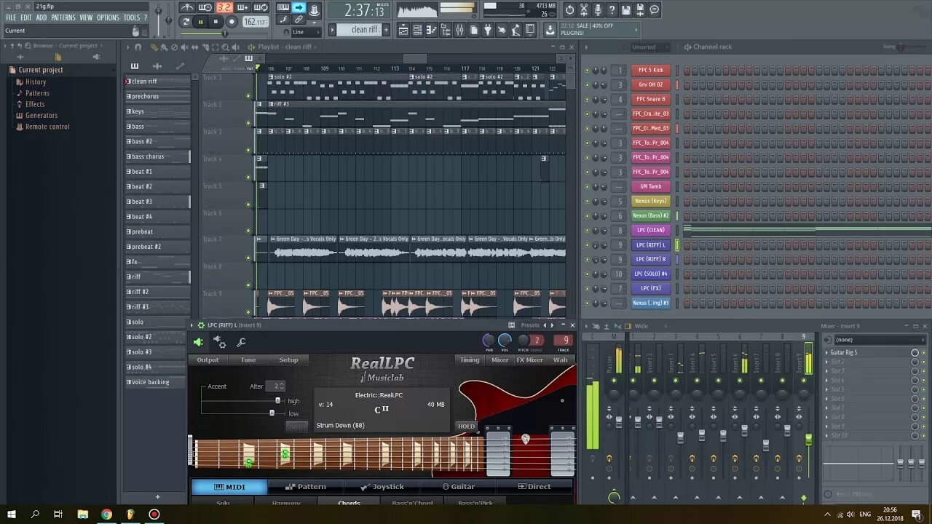Click the undo history icon
This screenshot has width=932, height=524.
click(x=569, y=10)
